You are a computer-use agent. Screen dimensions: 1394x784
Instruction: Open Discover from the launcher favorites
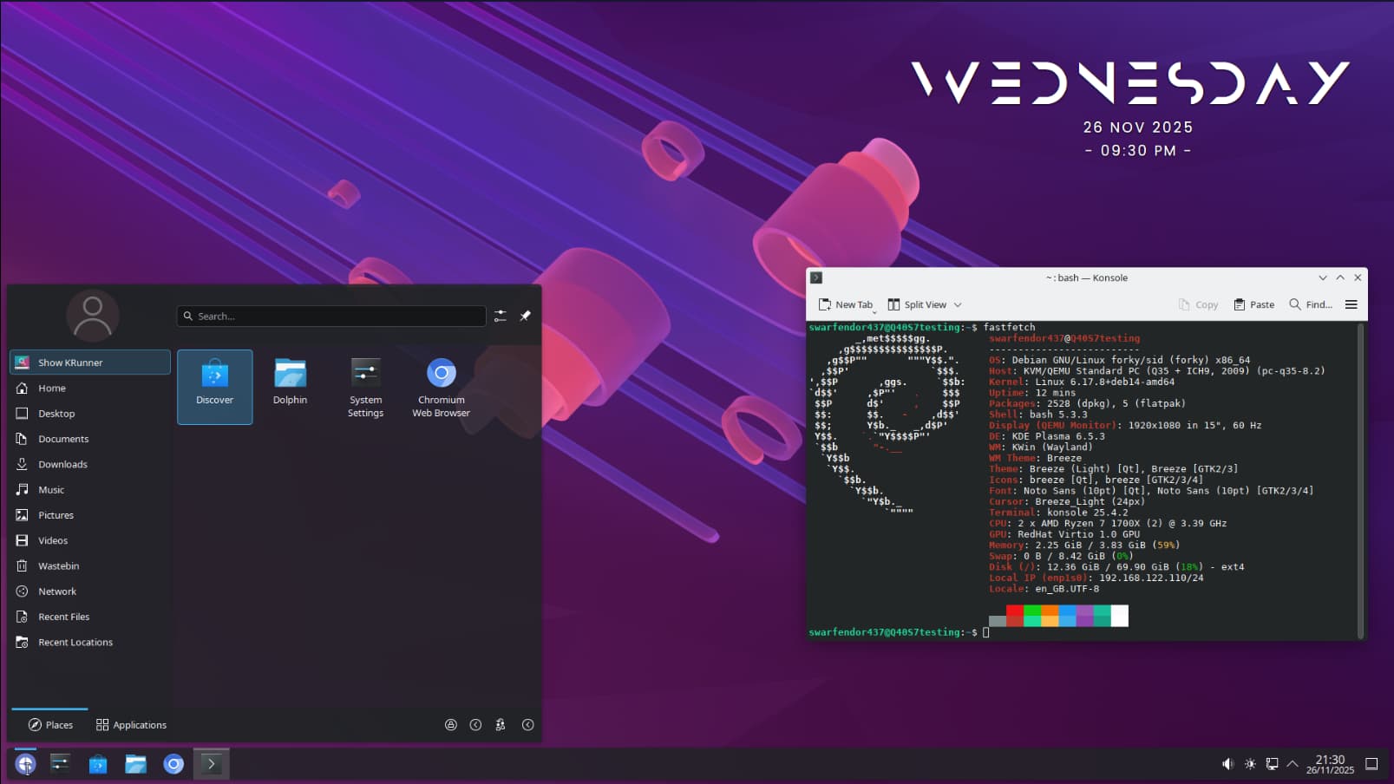tap(214, 386)
